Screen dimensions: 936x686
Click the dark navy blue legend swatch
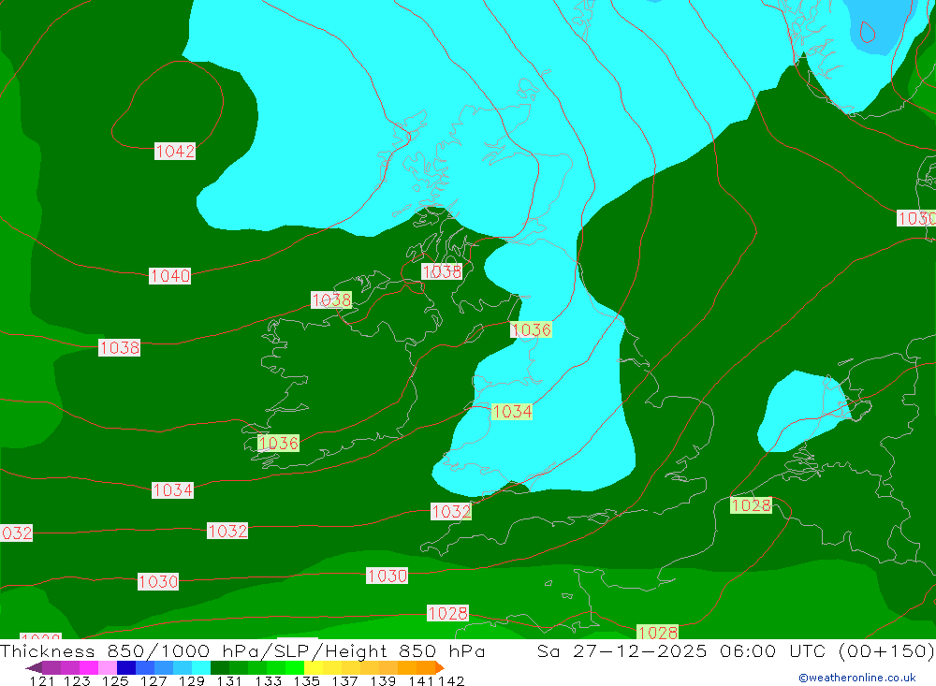(126, 667)
